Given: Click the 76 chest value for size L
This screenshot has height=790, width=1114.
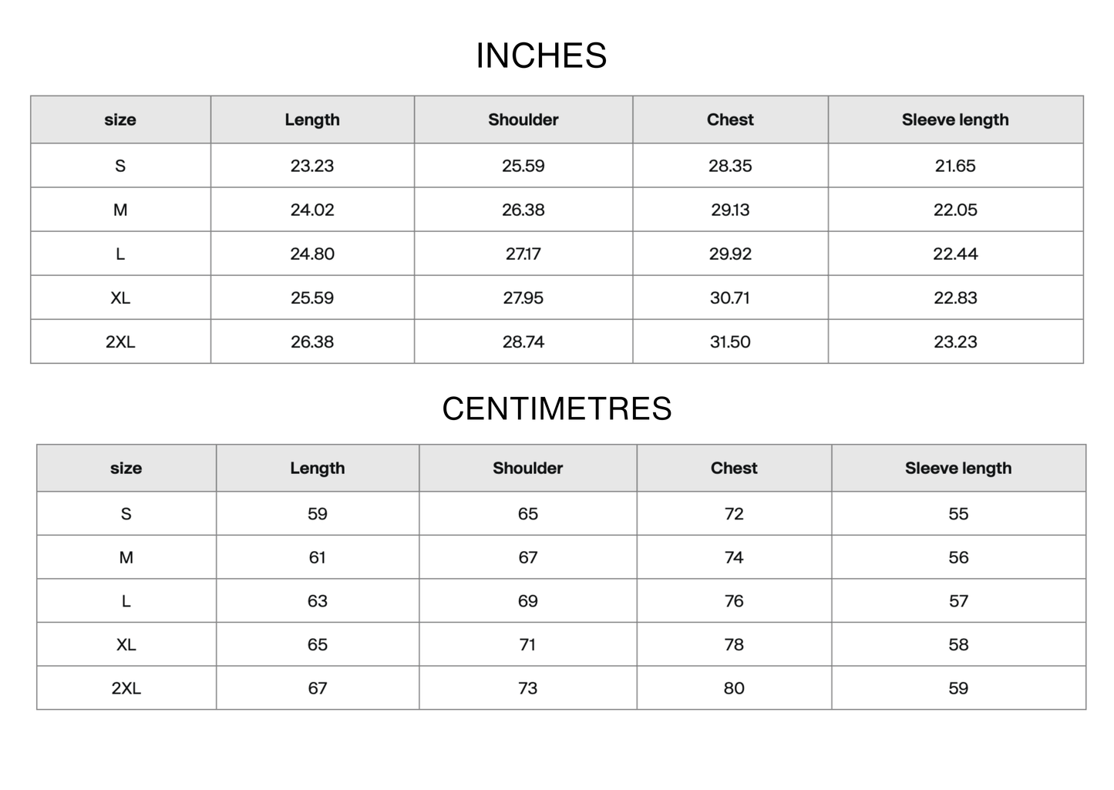Looking at the screenshot, I should (734, 601).
